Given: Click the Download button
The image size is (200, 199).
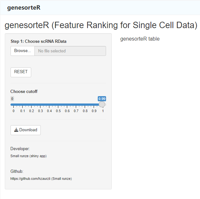Looking at the screenshot, I should click(x=26, y=130).
